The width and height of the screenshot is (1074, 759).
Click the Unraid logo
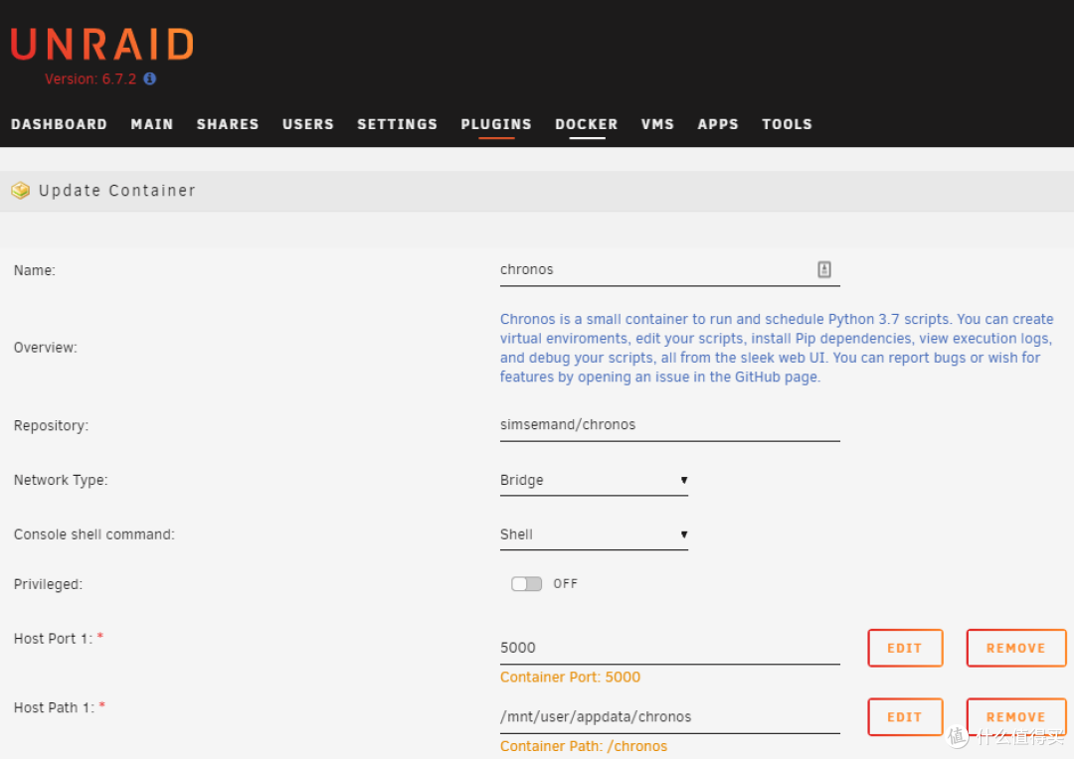pos(101,45)
